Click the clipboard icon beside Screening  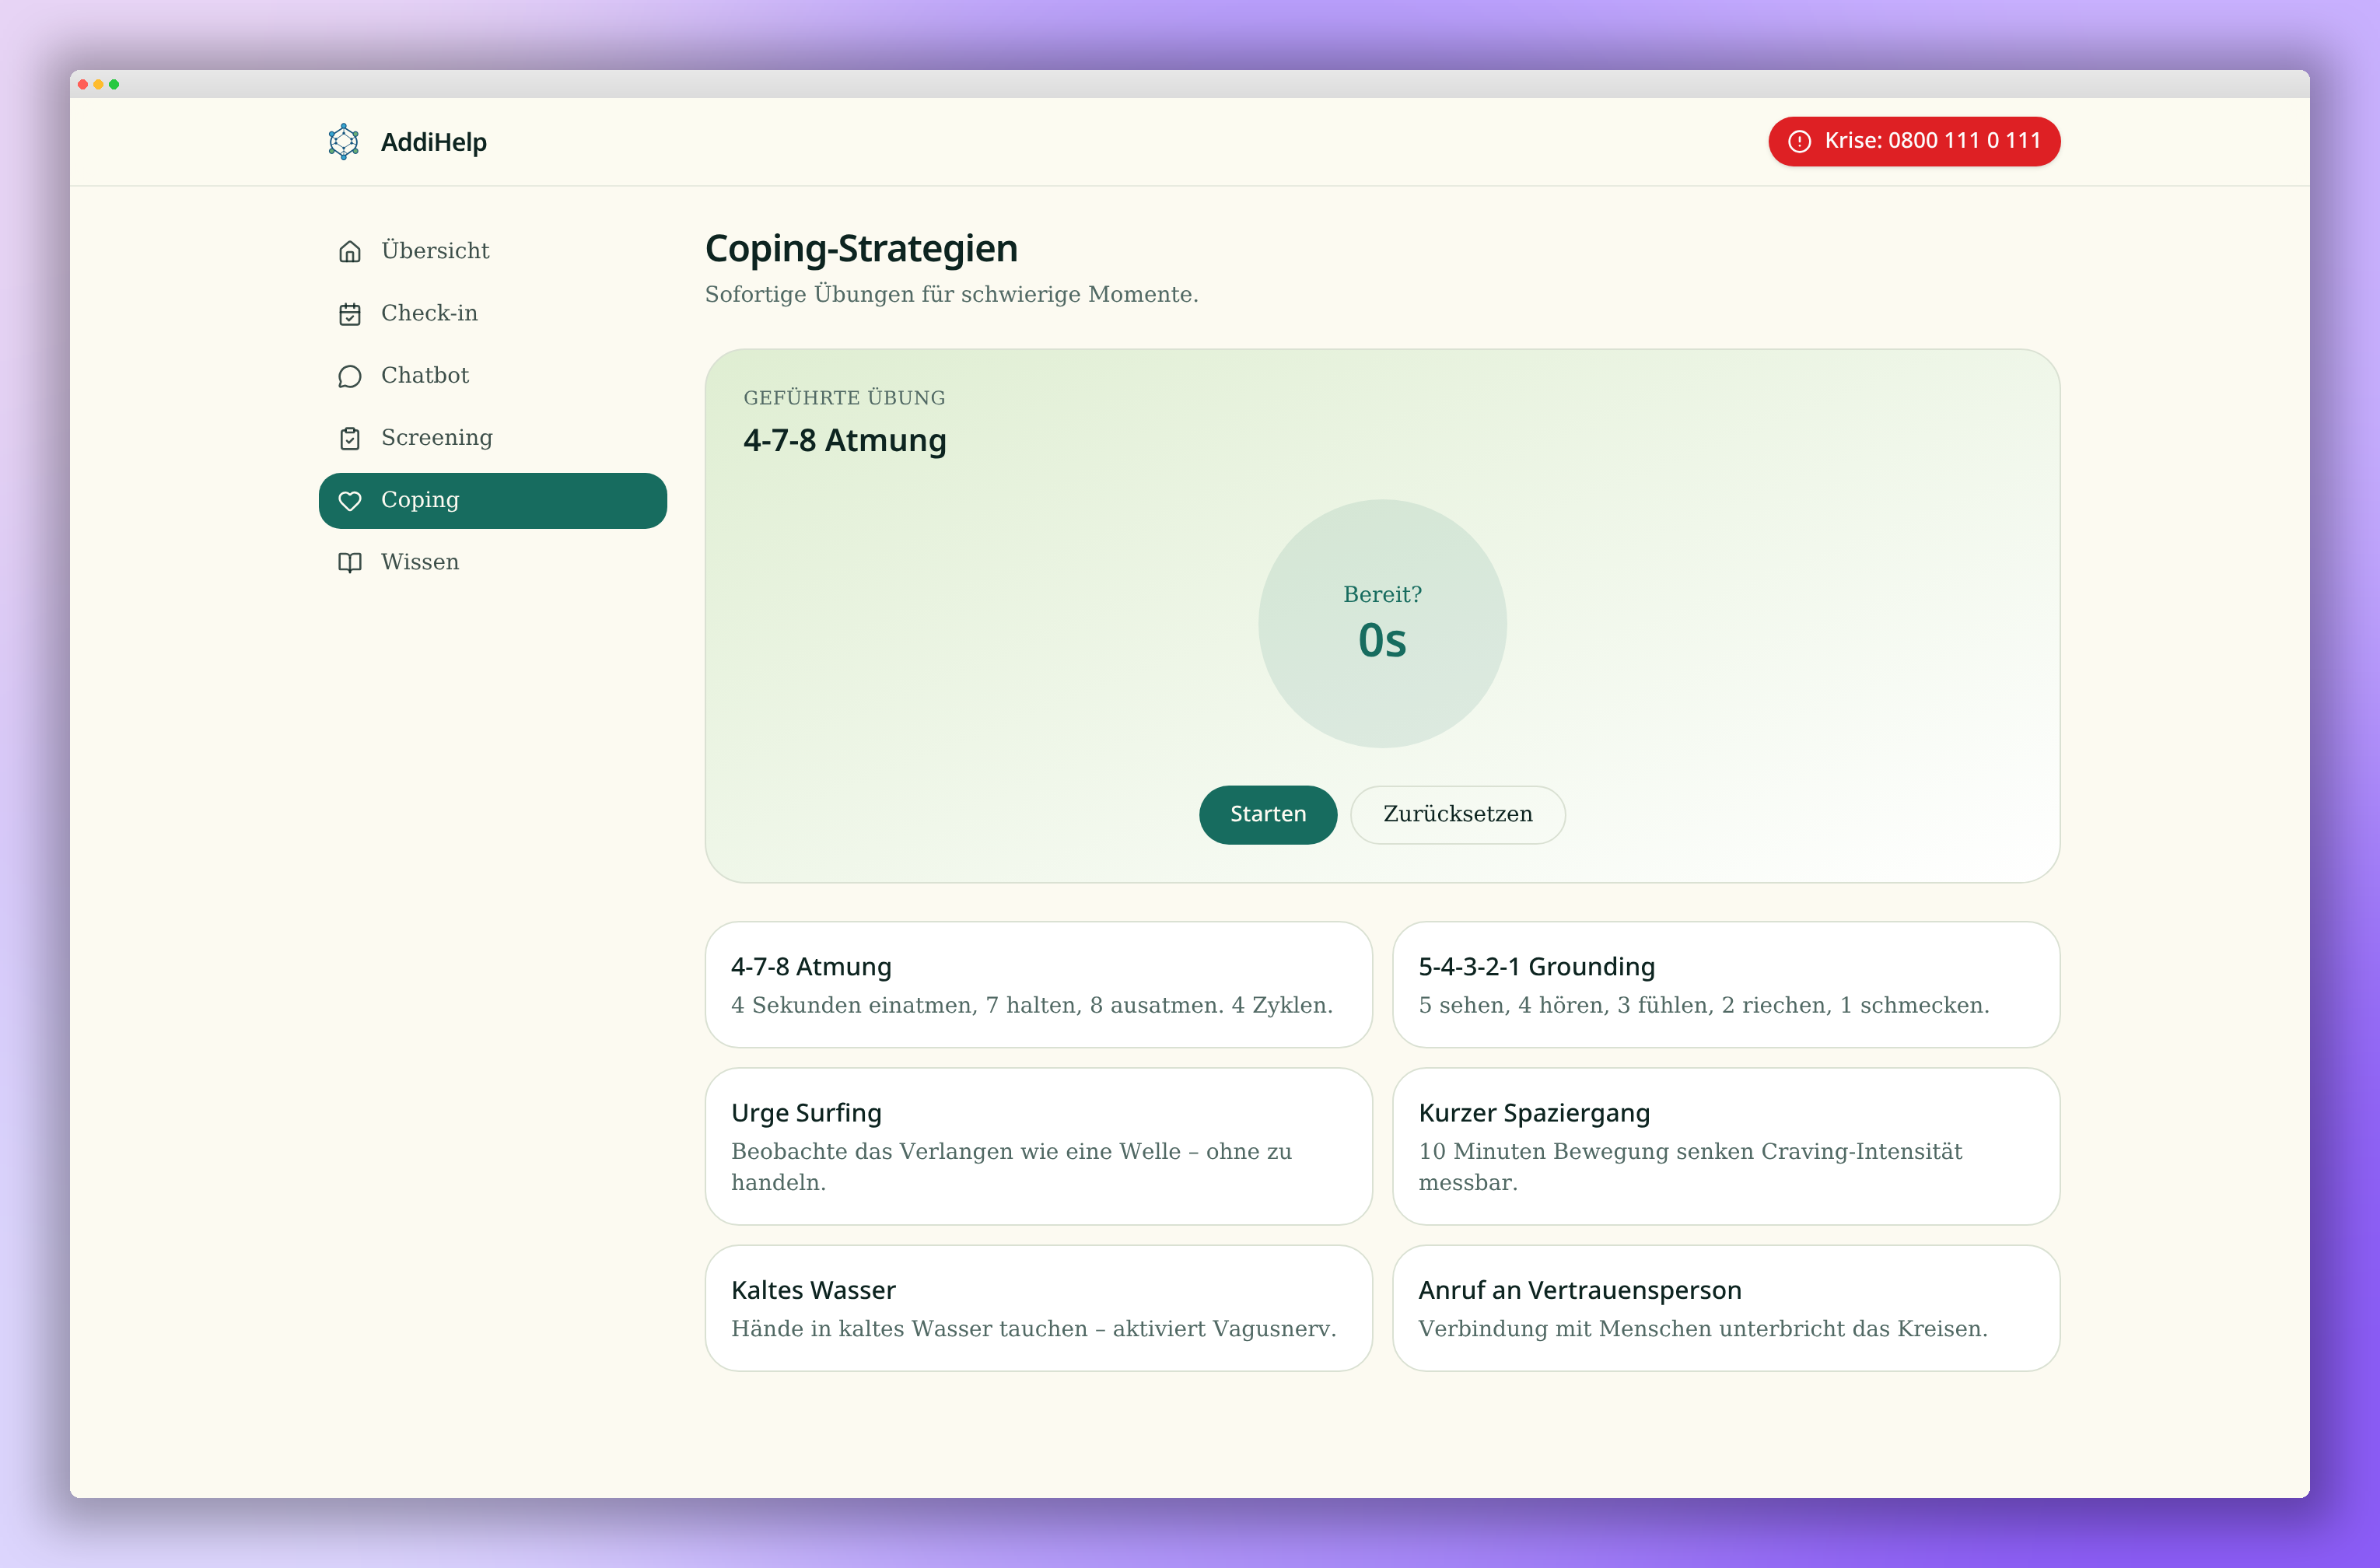(x=349, y=438)
